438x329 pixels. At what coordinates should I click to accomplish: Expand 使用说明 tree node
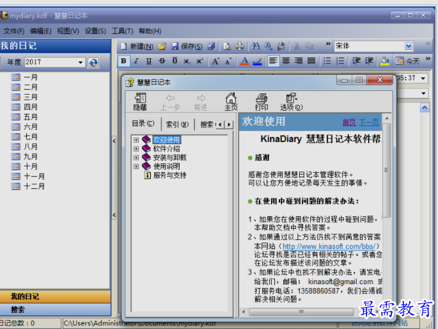click(x=136, y=166)
